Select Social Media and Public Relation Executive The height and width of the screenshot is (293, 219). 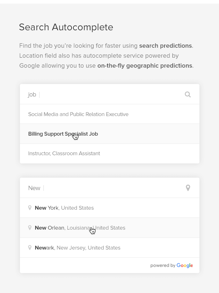pos(78,114)
